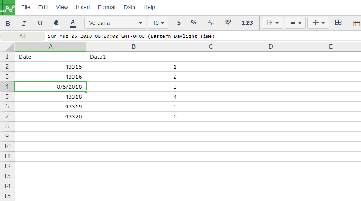This screenshot has height=201, width=361.
Task: Apply percent number format
Action: 194,22
